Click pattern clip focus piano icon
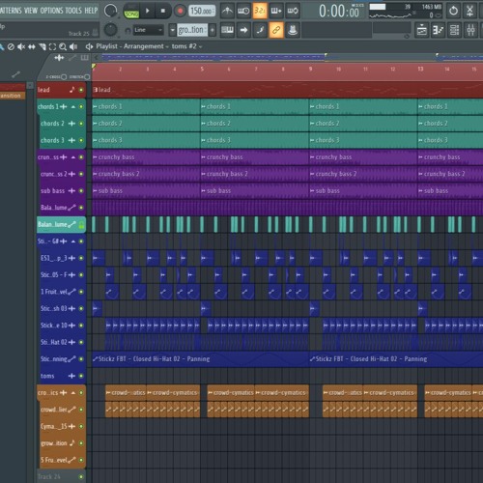 85,58
